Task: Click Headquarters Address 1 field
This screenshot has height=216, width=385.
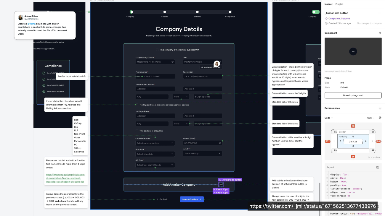Action: [155, 89]
